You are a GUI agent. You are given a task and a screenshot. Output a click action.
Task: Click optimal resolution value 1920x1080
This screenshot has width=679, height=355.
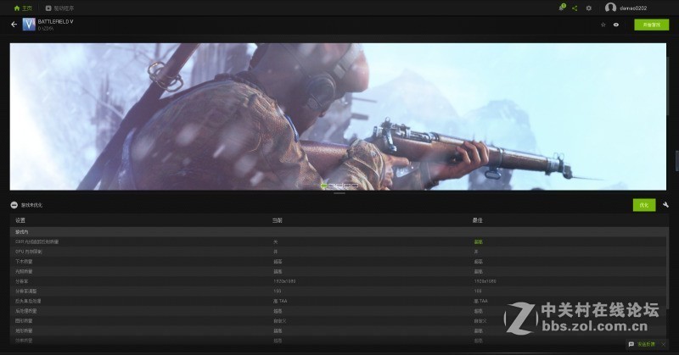click(485, 281)
